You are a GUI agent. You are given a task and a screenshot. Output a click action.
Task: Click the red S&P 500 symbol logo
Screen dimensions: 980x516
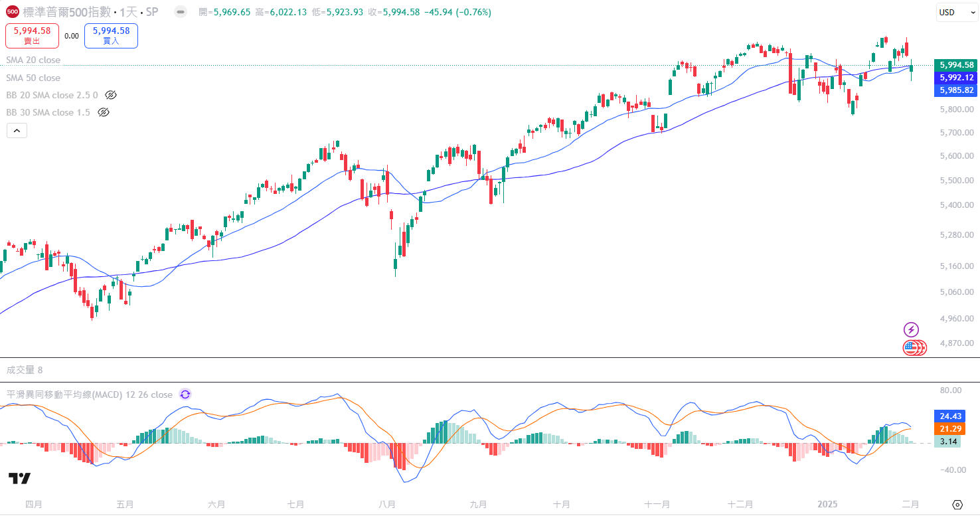pyautogui.click(x=12, y=12)
